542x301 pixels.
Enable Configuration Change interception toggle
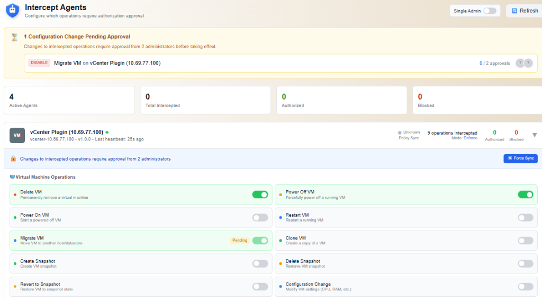pos(526,287)
